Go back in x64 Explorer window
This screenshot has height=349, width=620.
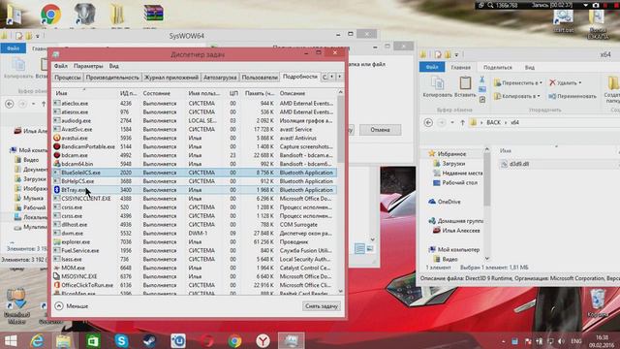tap(428, 123)
